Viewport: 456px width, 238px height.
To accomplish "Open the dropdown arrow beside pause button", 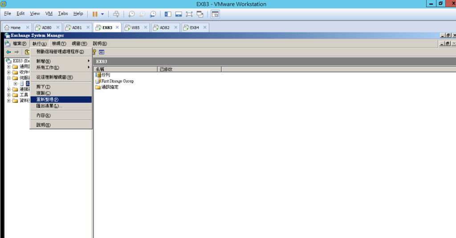I will [x=102, y=14].
